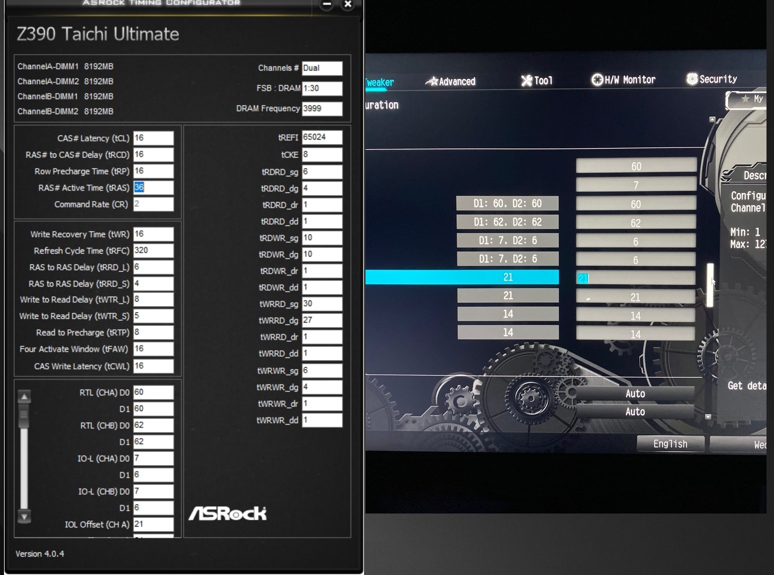
Task: Select the RTL (CHA) D0 value field
Action: (153, 392)
